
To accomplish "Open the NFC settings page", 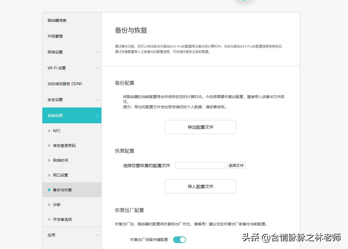I will [x=57, y=131].
